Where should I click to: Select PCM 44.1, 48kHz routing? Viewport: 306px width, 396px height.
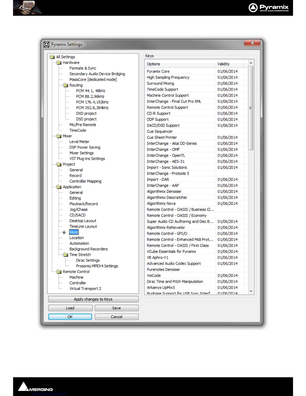click(91, 91)
